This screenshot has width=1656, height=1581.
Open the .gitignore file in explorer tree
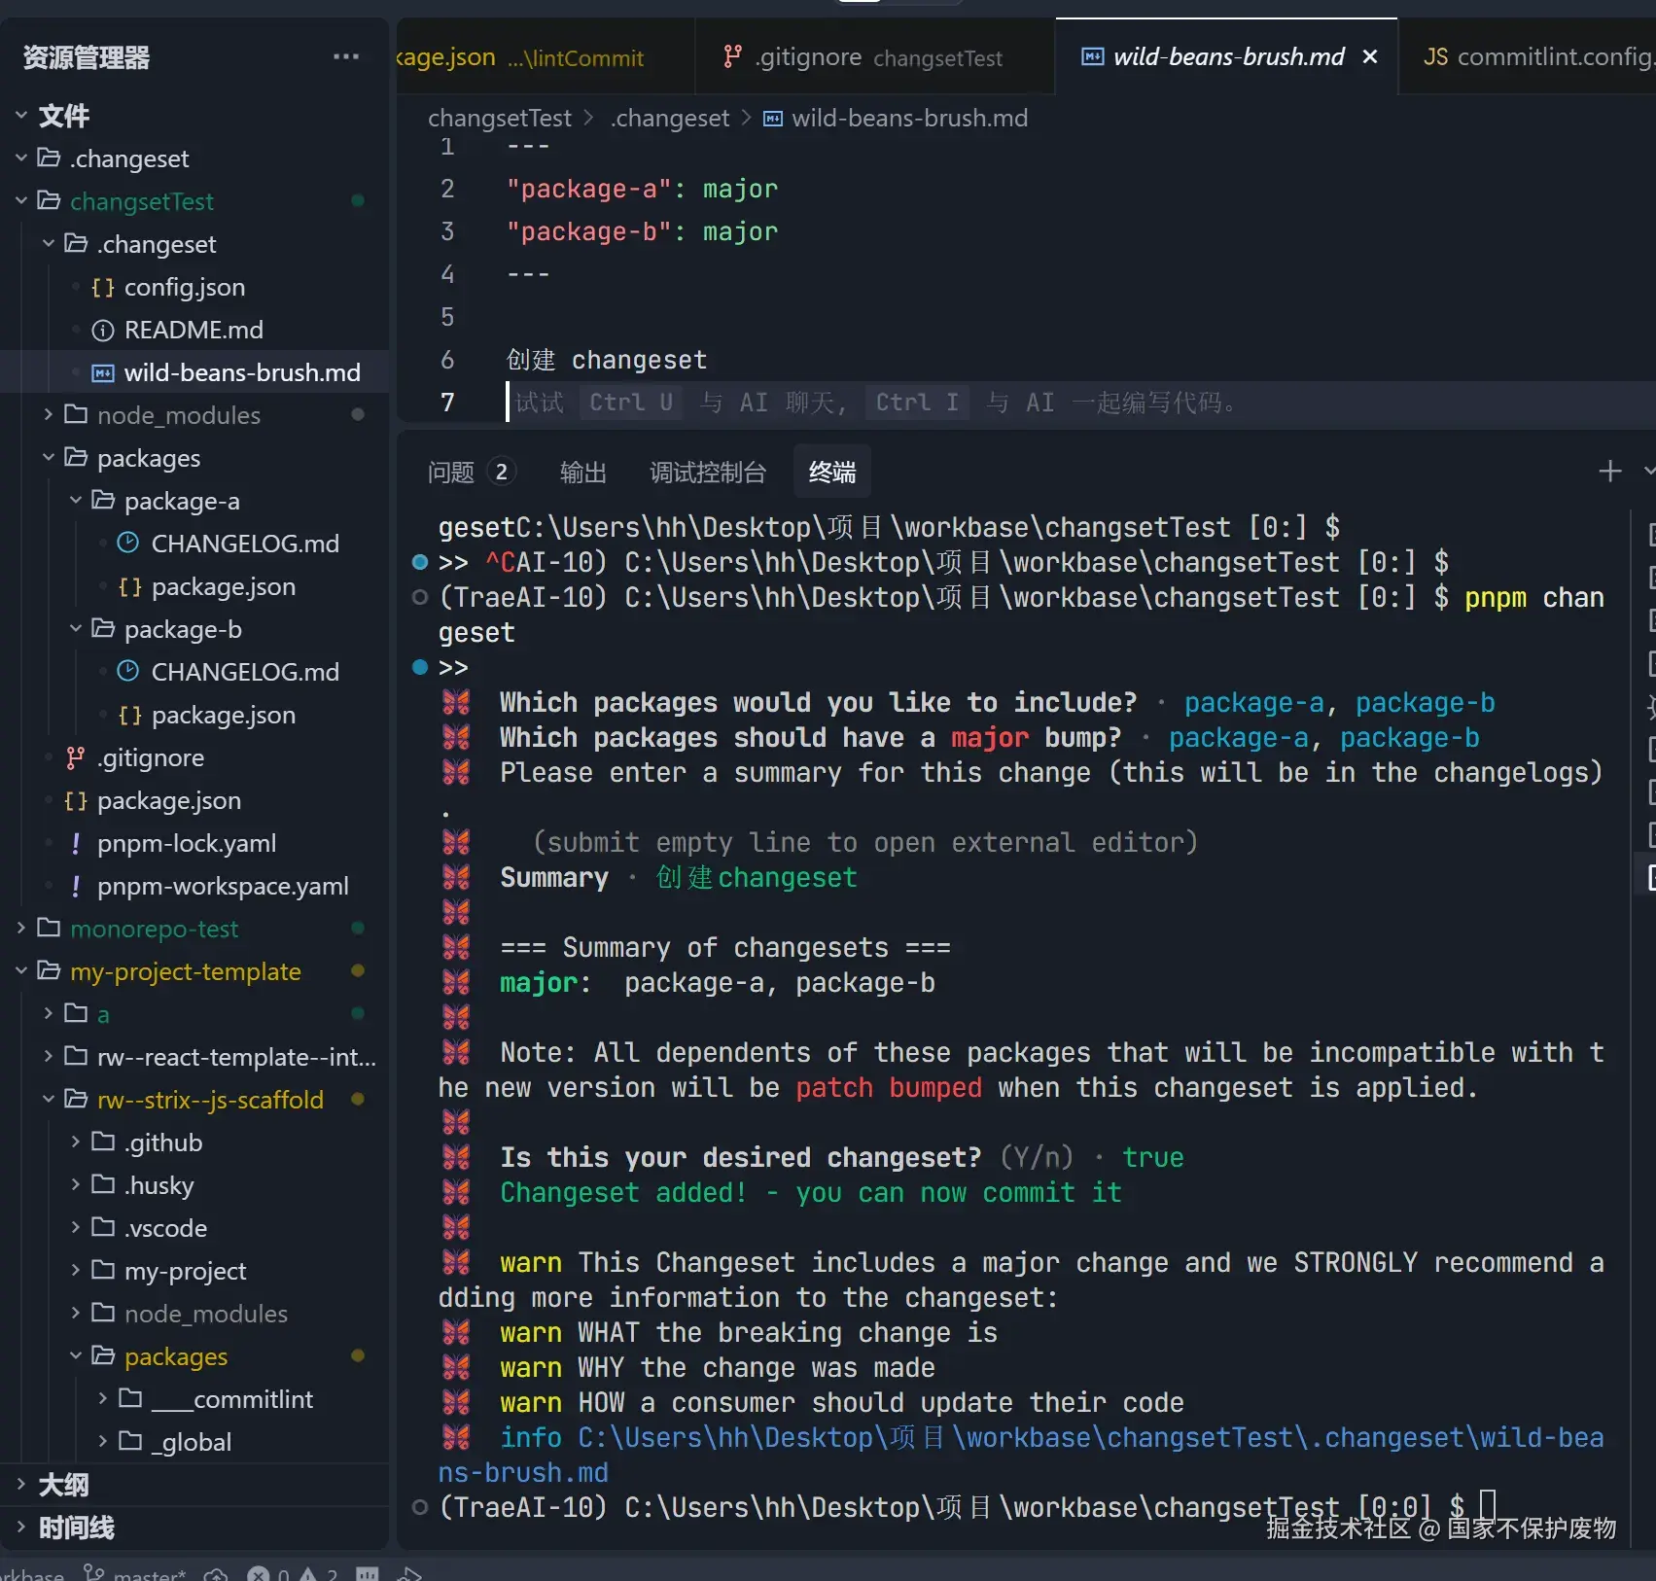150,757
